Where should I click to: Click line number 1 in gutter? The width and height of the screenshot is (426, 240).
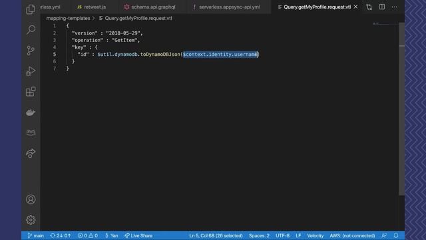pos(55,26)
